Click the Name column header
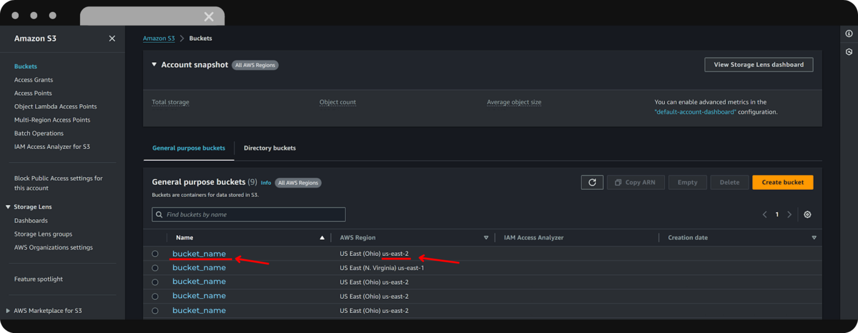The width and height of the screenshot is (858, 333). coord(184,238)
